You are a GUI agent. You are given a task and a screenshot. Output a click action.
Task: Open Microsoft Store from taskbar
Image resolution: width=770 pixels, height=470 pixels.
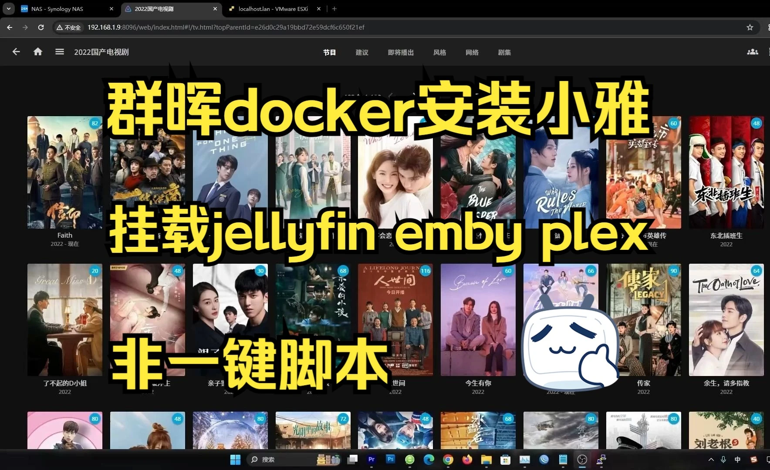coord(506,460)
